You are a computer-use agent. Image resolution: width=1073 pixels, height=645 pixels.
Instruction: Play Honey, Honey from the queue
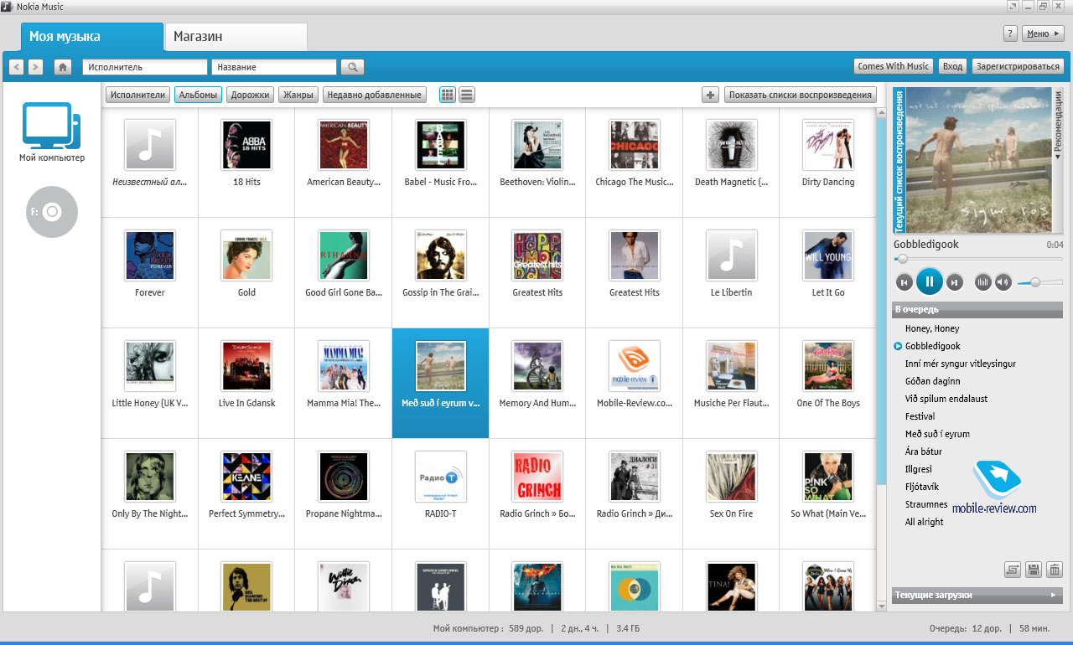pyautogui.click(x=932, y=328)
